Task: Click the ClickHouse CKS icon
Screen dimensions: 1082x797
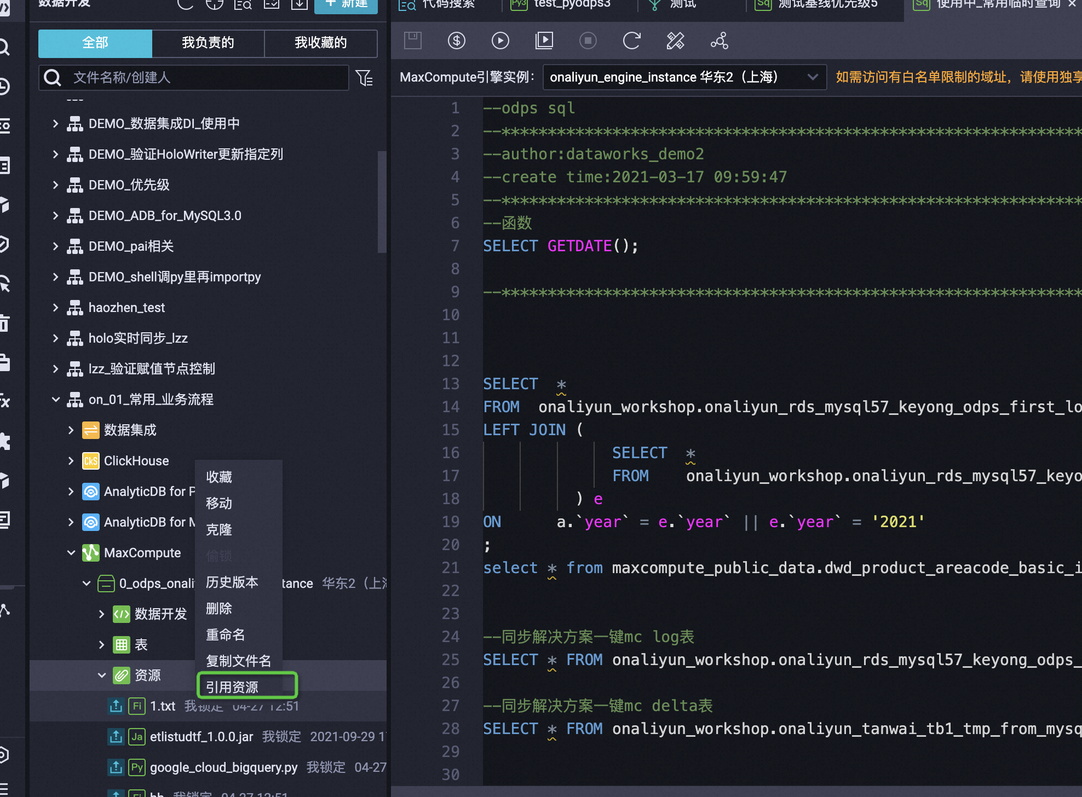Action: 90,461
